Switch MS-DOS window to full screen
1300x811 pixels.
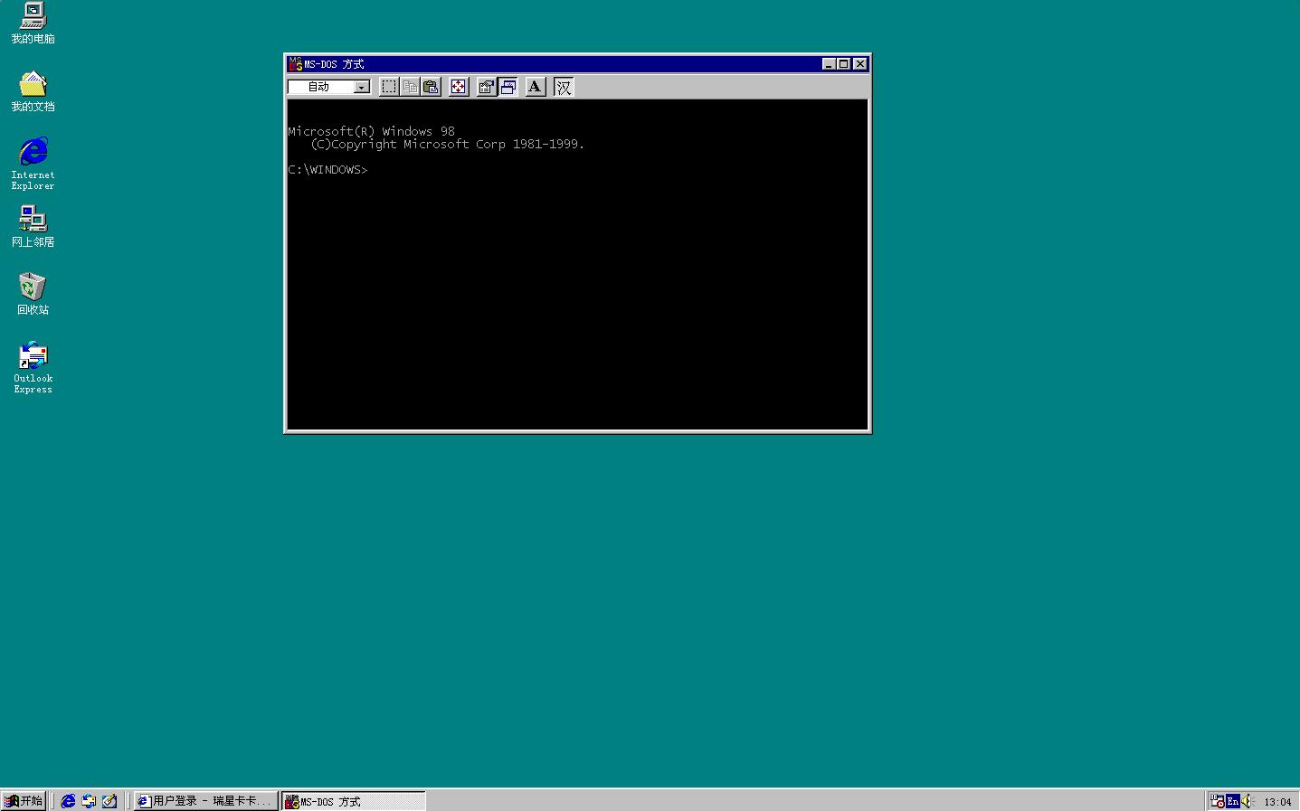pyautogui.click(x=459, y=87)
